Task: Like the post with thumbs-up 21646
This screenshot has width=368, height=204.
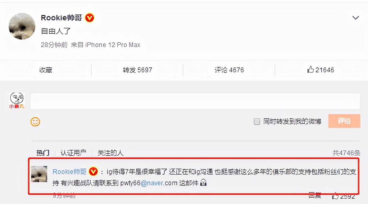Action: pyautogui.click(x=321, y=70)
